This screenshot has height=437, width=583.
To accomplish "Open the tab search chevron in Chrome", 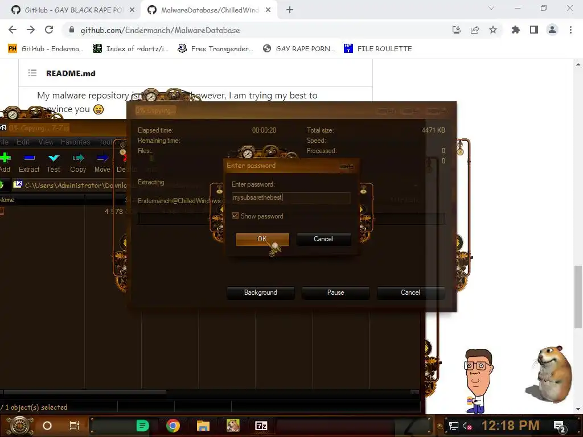I will click(491, 8).
